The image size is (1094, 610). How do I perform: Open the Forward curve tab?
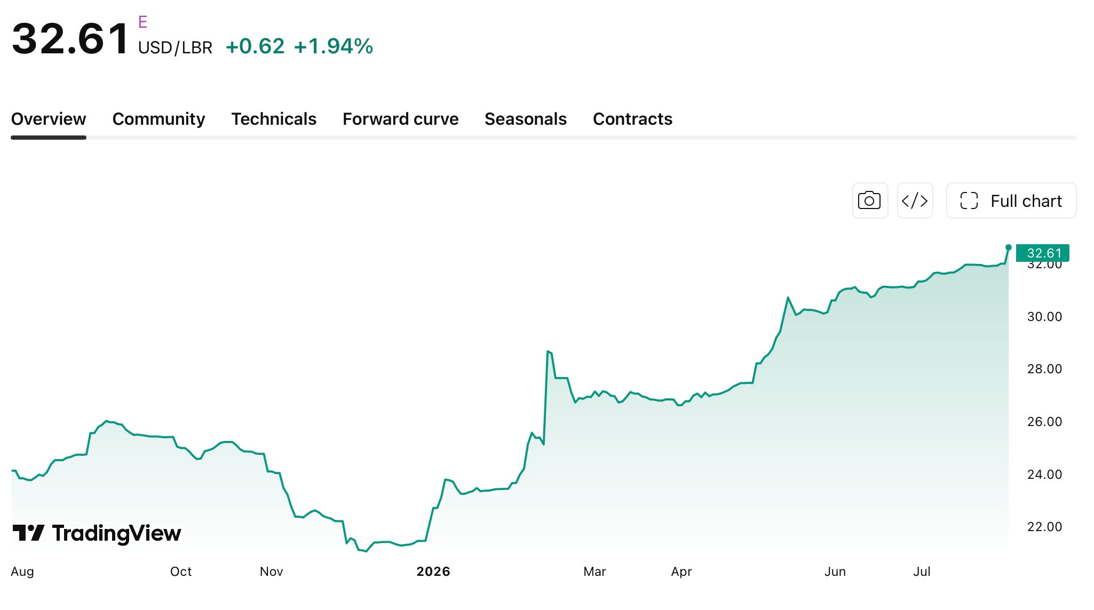point(400,119)
